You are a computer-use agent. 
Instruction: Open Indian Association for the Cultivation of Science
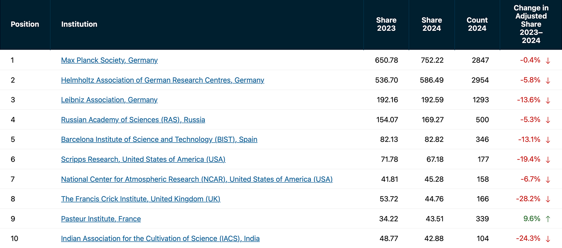click(x=160, y=239)
